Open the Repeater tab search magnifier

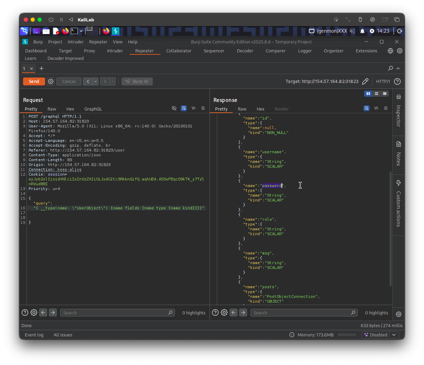pos(391,69)
